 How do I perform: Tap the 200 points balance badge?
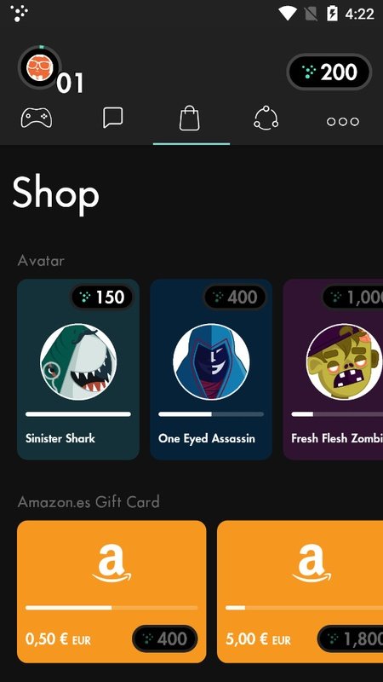click(329, 72)
